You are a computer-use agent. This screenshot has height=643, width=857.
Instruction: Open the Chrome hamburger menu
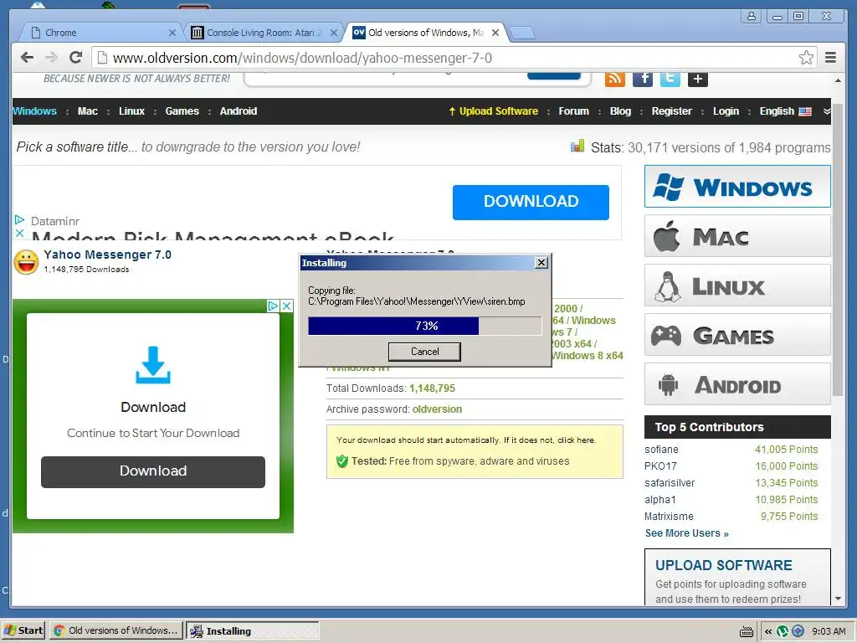830,58
